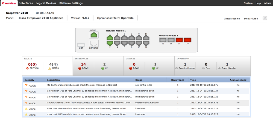
Task: Click devices UP count 1
Action: 155,64
